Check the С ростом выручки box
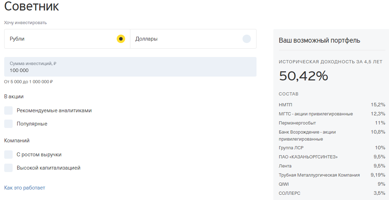The width and height of the screenshot is (389, 200). pyautogui.click(x=8, y=155)
